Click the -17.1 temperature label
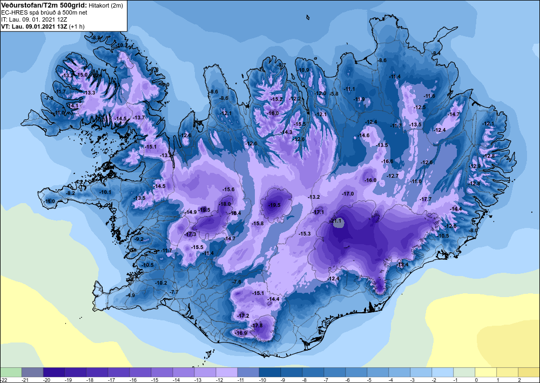Image resolution: width=540 pixels, height=383 pixels. coord(318,212)
